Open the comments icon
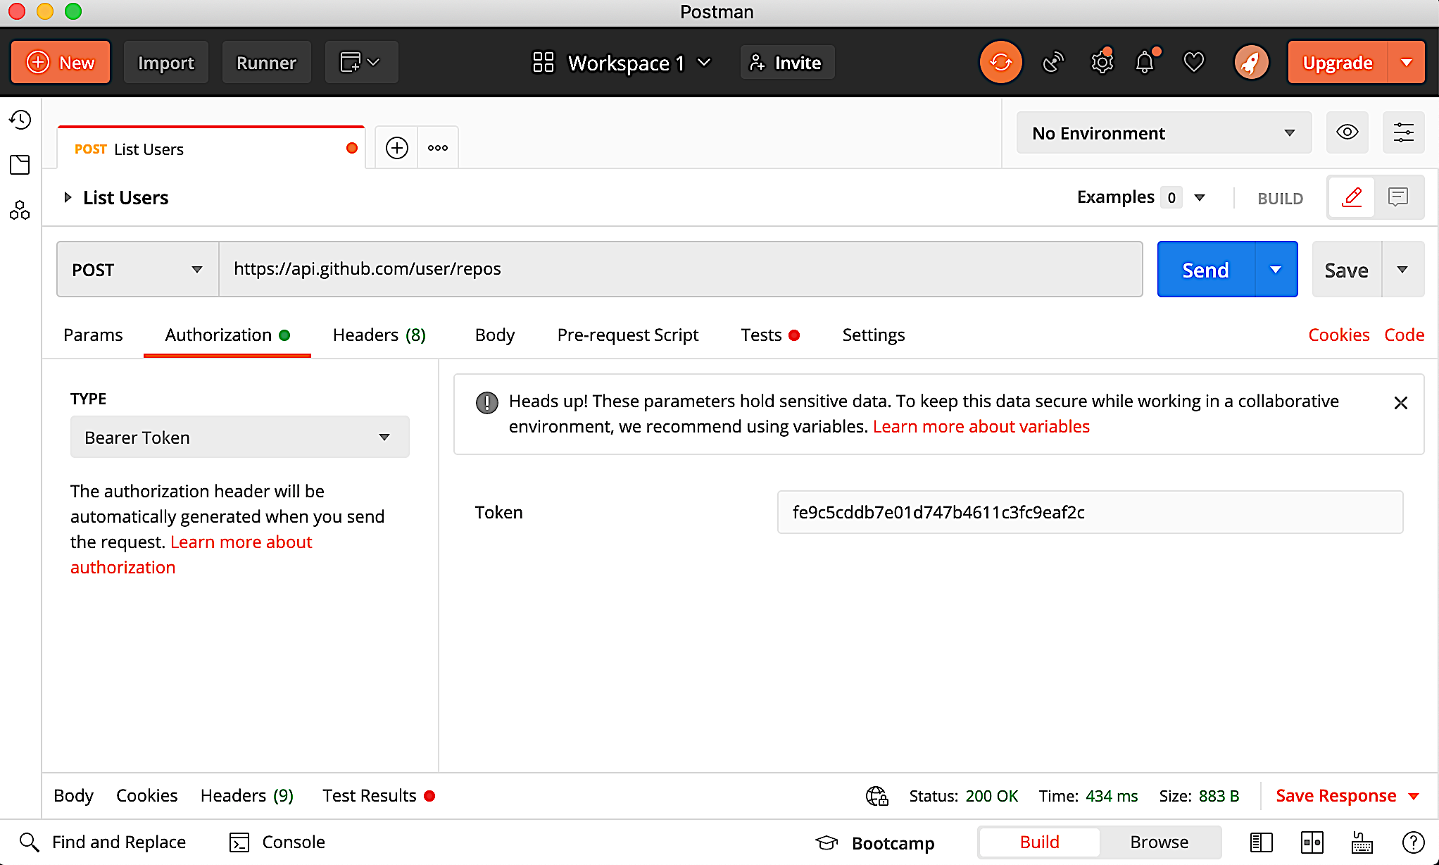 tap(1398, 197)
